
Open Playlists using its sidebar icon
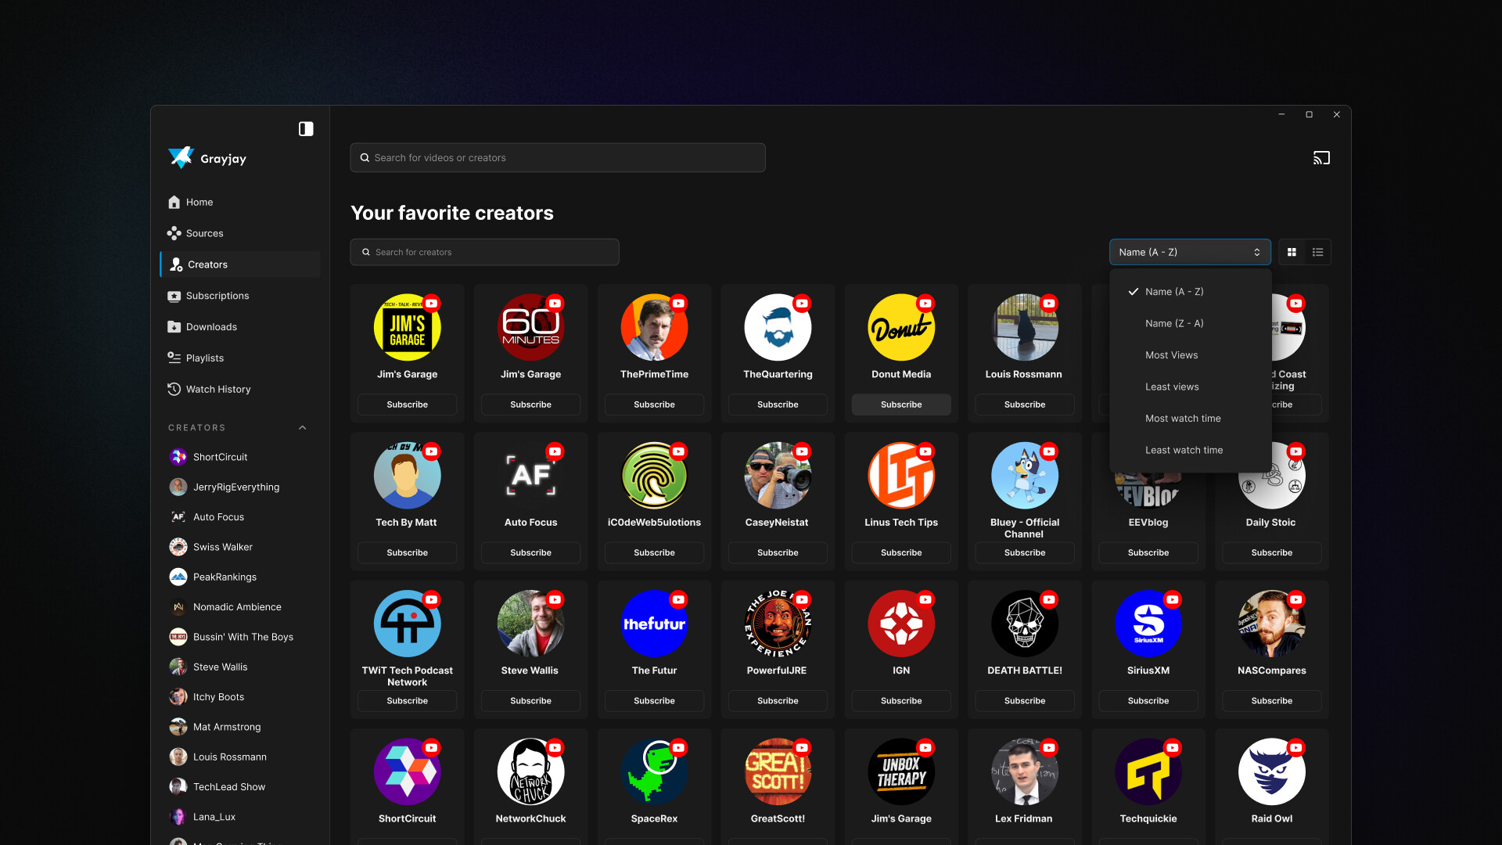[174, 358]
